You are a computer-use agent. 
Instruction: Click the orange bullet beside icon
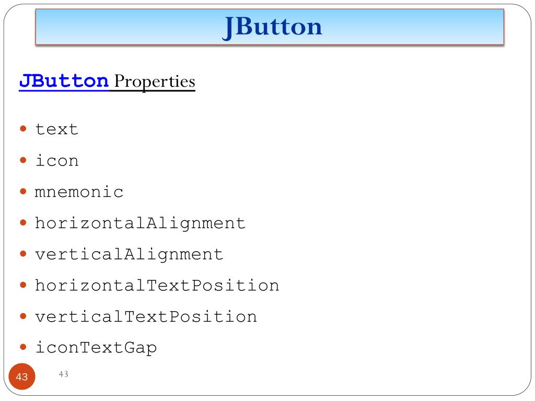(23, 160)
